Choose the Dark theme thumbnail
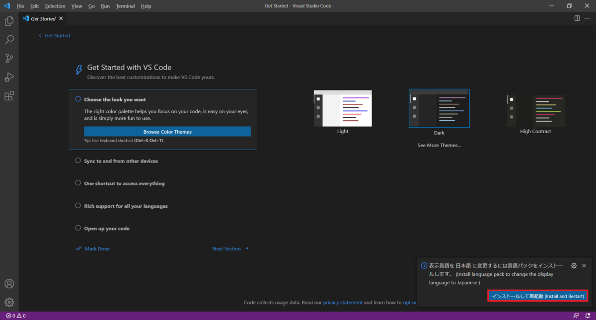 (439, 108)
